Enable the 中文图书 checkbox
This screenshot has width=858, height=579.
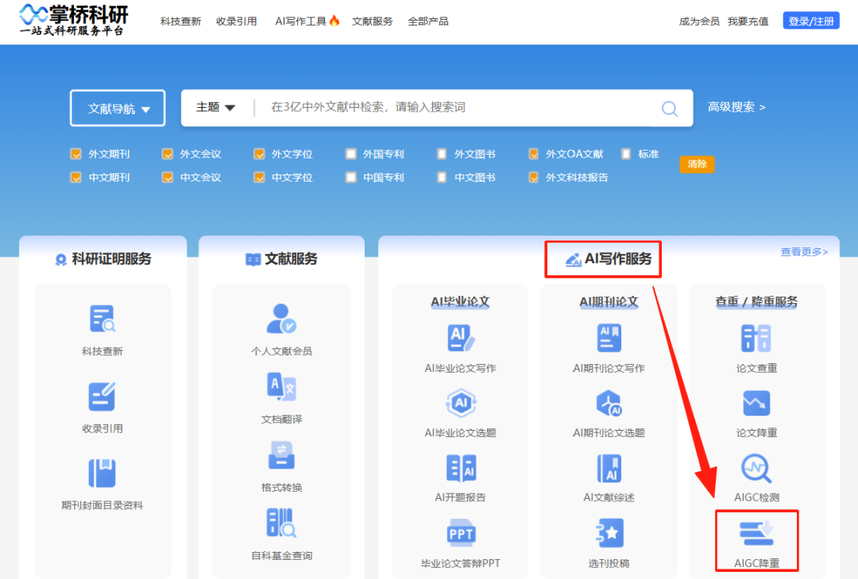442,177
